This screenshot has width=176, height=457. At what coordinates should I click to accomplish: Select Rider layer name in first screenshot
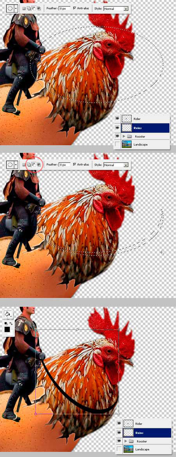pos(137,119)
